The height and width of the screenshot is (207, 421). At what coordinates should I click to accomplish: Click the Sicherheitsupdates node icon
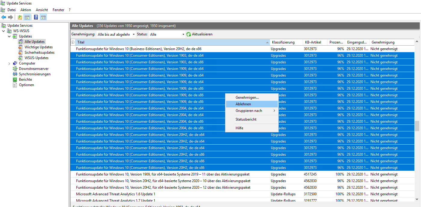coord(20,52)
